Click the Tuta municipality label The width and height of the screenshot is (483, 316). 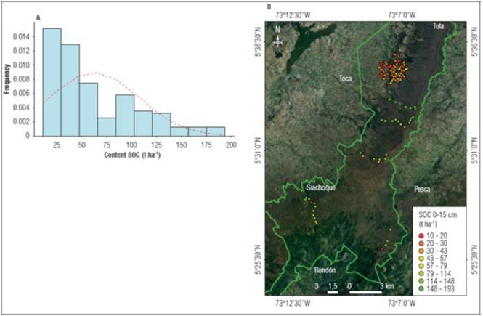[x=438, y=26]
